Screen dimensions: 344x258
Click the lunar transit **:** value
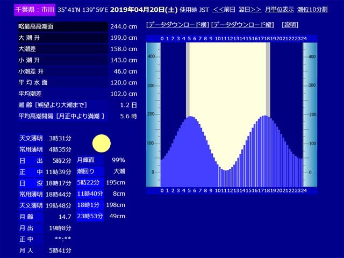point(63,239)
